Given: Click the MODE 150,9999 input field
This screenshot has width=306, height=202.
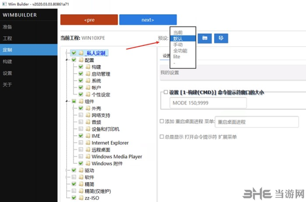Looking at the screenshot, I should coord(208,103).
